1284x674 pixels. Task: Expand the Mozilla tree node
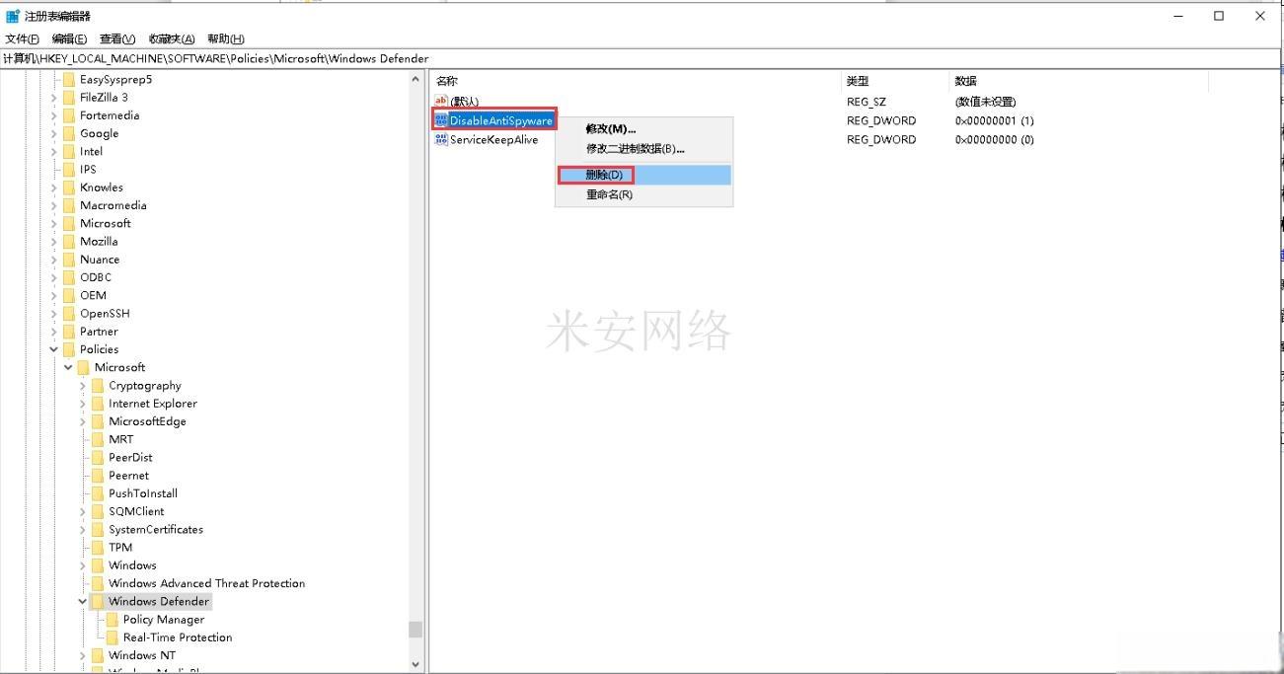[x=54, y=241]
